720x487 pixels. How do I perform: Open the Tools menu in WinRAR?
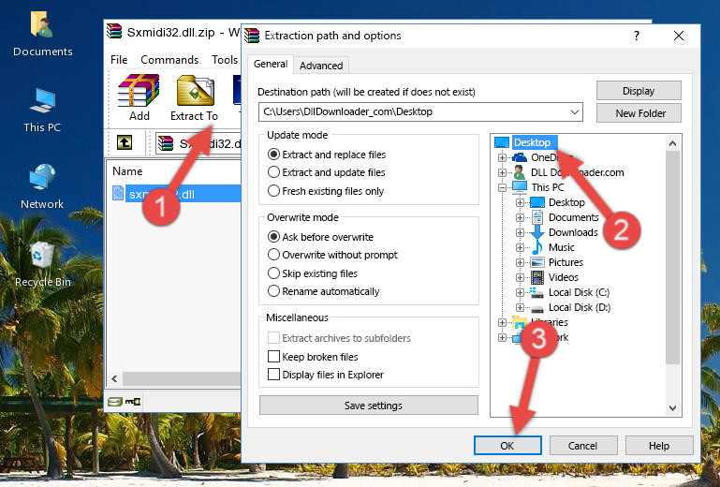pyautogui.click(x=225, y=60)
